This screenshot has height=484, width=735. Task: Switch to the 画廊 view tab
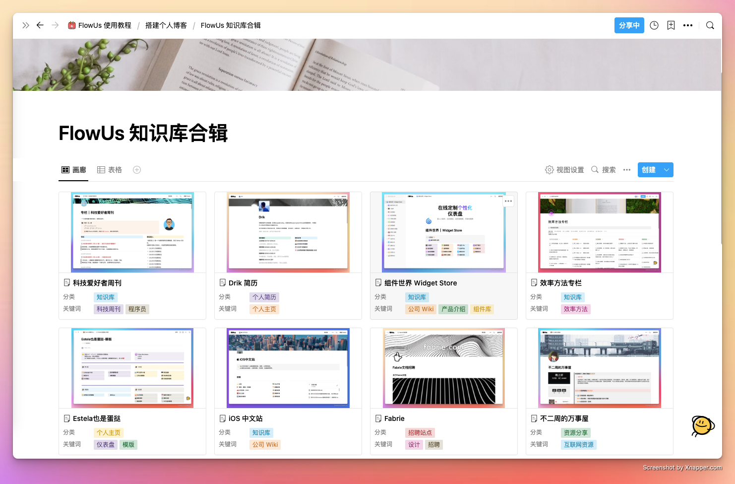[x=73, y=169]
